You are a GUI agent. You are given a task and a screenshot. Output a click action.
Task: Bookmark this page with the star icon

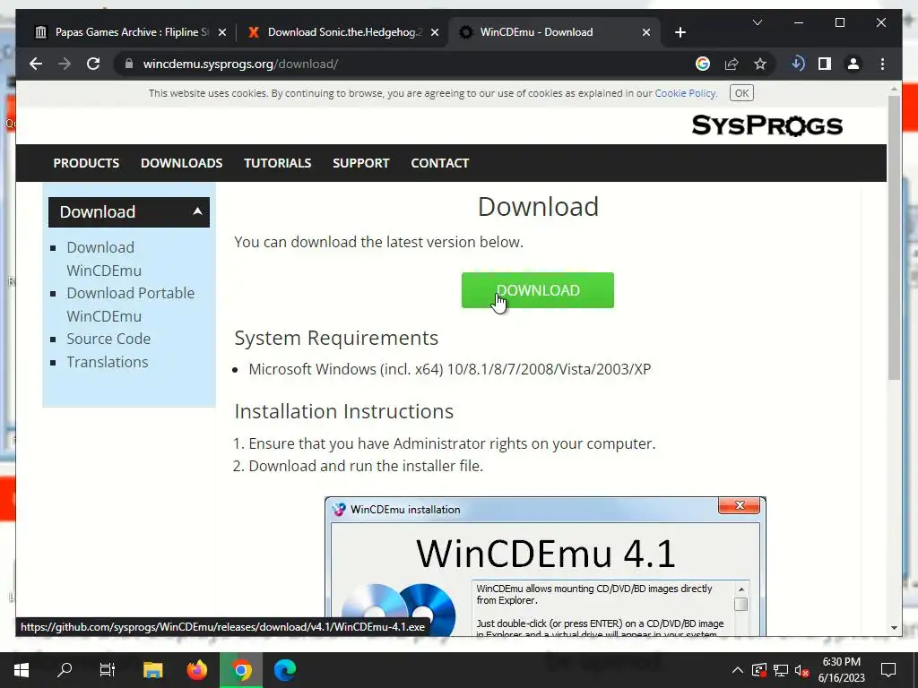tap(760, 64)
